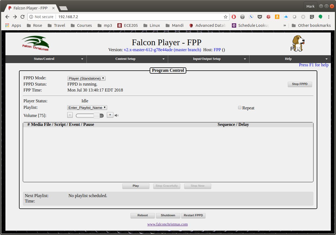Click the Falcon Christmas logo
The height and width of the screenshot is (235, 336).
[x=35, y=43]
